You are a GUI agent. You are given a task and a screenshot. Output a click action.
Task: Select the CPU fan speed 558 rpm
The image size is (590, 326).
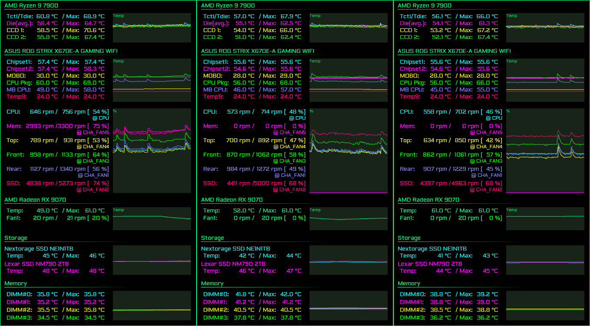tap(434, 112)
